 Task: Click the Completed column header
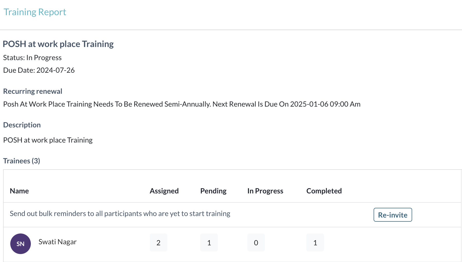[324, 191]
